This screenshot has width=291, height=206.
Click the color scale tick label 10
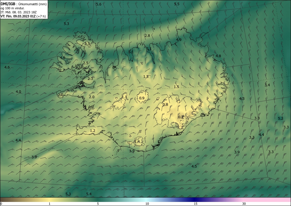click(147, 204)
